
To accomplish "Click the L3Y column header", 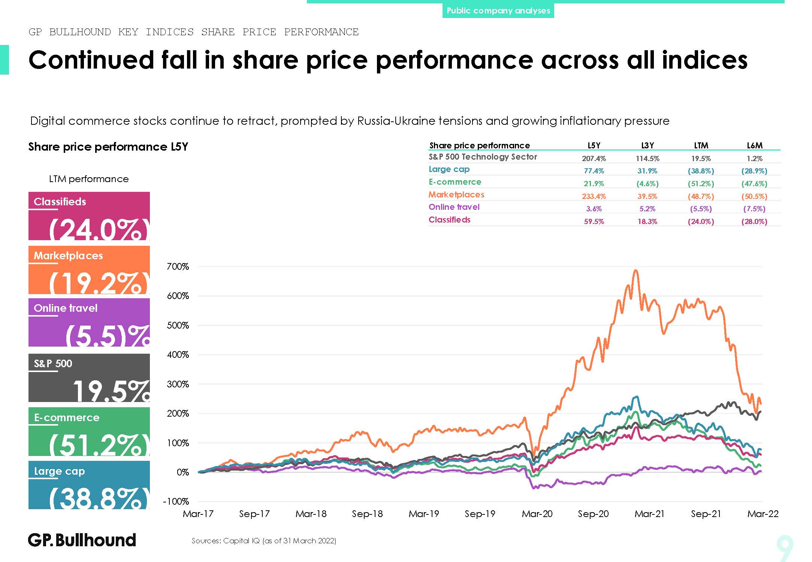I will pos(648,145).
